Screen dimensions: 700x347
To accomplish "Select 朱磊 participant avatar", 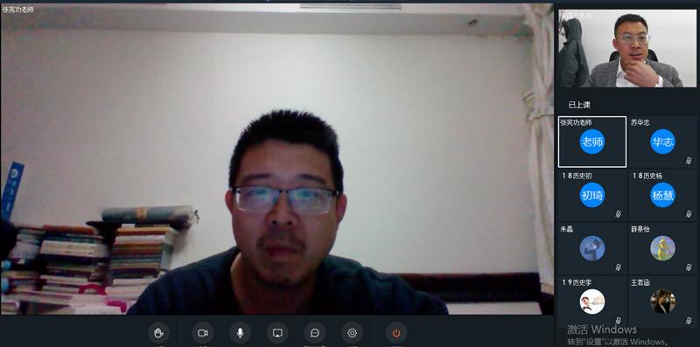I will coord(592,248).
